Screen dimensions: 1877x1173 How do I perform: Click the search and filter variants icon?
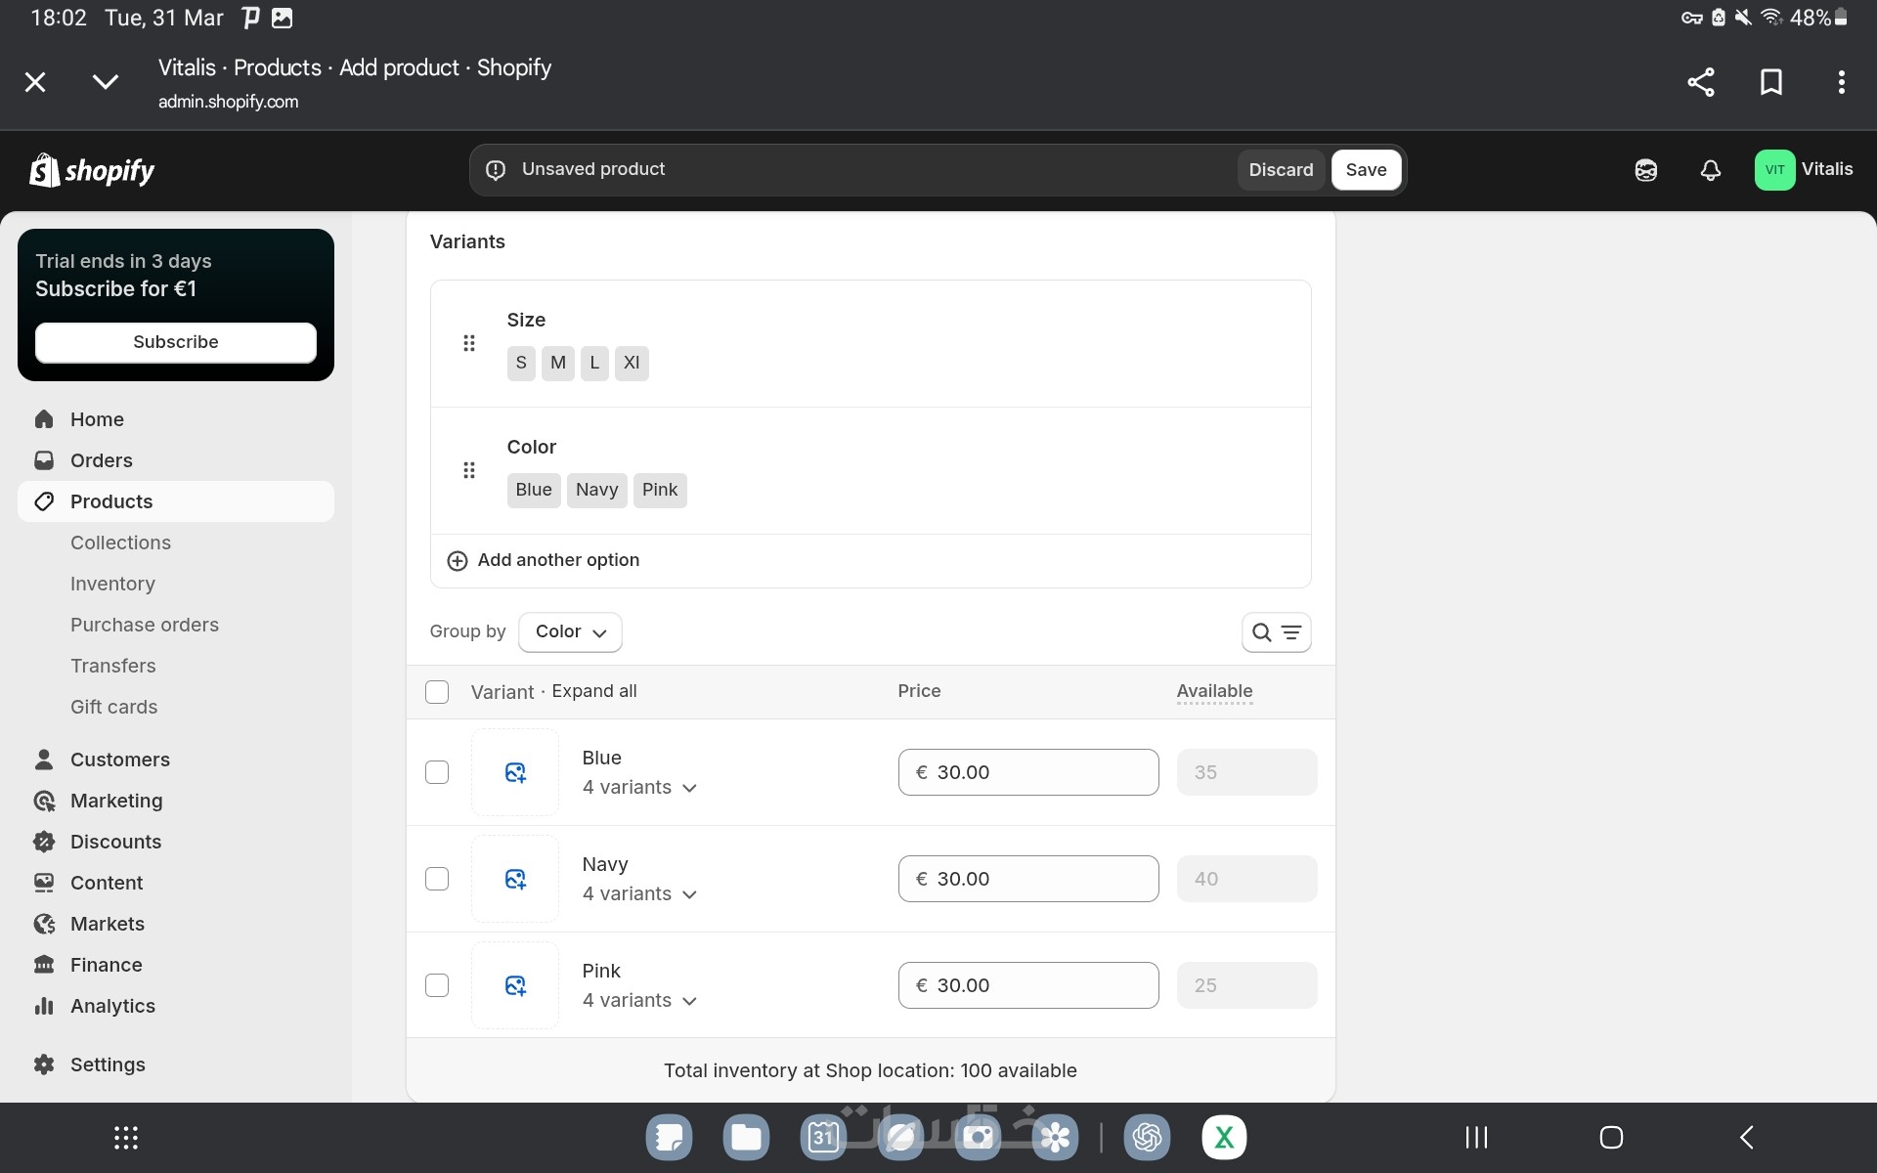[x=1276, y=632]
